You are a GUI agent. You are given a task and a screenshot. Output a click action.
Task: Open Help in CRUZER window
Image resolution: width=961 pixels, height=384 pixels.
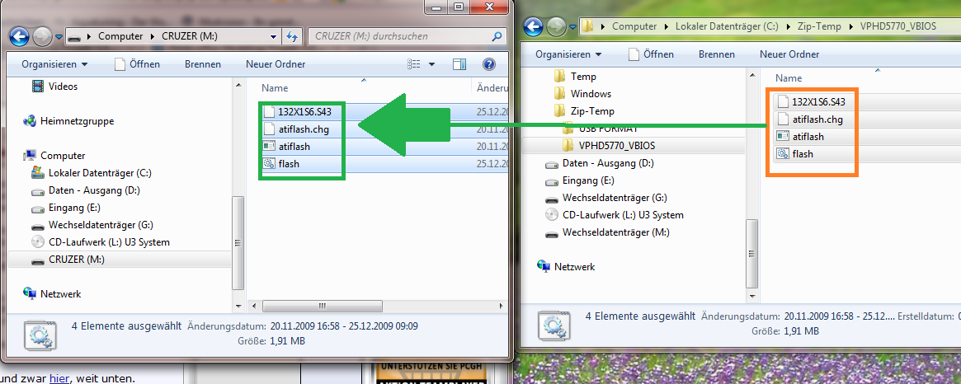pos(489,64)
